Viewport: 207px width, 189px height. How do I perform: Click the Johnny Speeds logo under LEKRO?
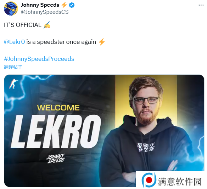(55, 159)
